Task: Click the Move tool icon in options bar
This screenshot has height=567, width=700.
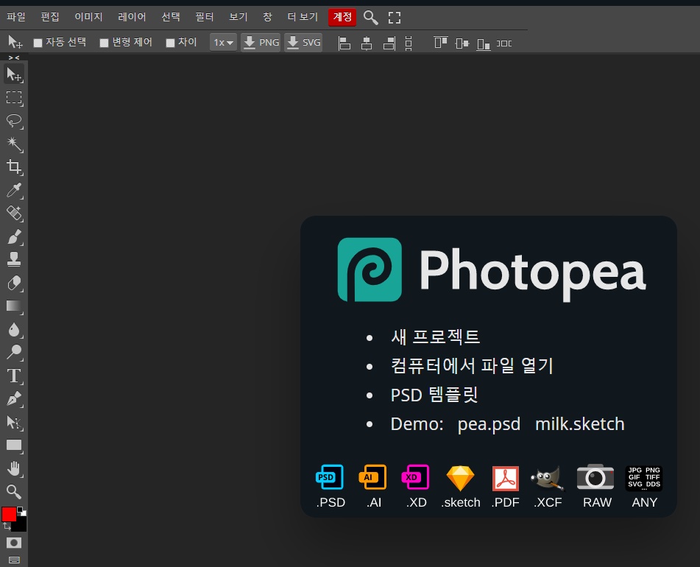Action: [15, 42]
